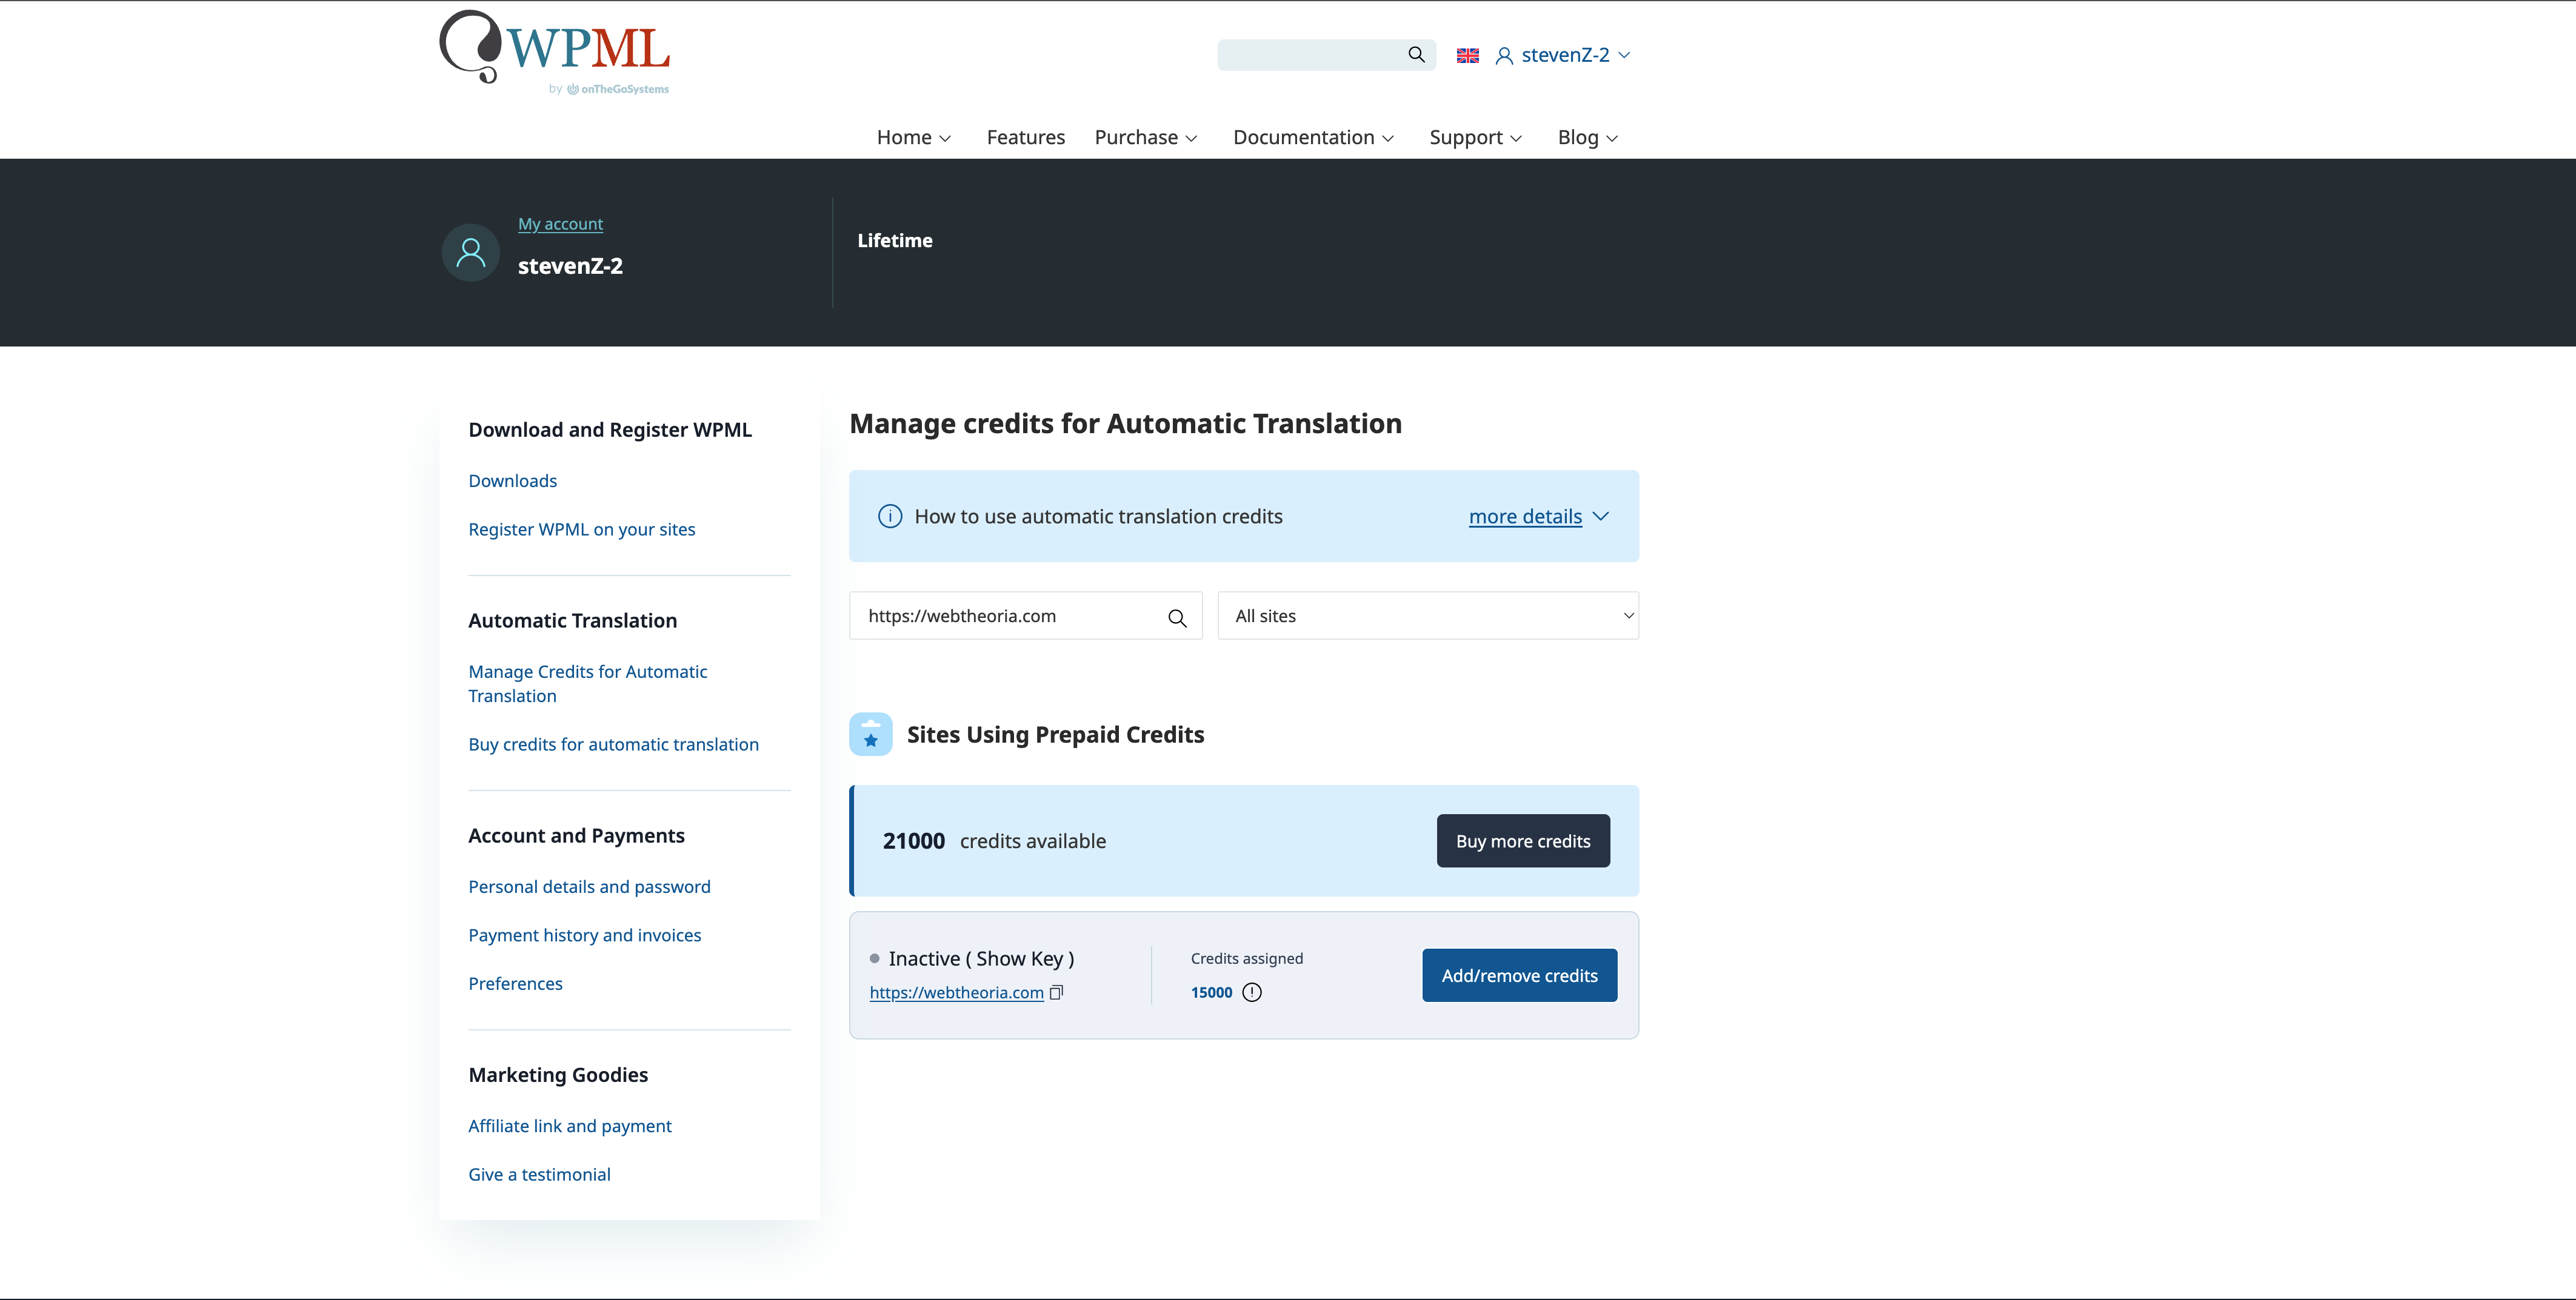Click the info icon beside how-to text
The height and width of the screenshot is (1300, 2576).
pos(889,517)
